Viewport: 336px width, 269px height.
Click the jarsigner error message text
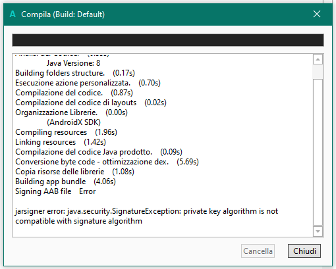(x=146, y=216)
